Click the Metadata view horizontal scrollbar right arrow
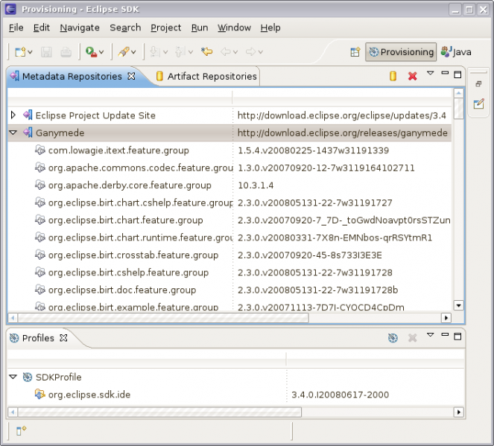 click(446, 318)
